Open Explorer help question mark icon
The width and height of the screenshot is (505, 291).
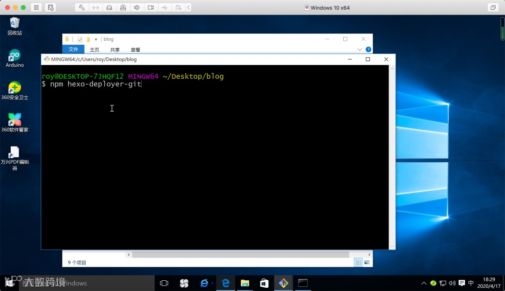point(368,49)
